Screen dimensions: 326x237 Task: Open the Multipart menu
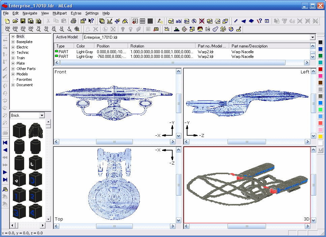click(x=59, y=13)
